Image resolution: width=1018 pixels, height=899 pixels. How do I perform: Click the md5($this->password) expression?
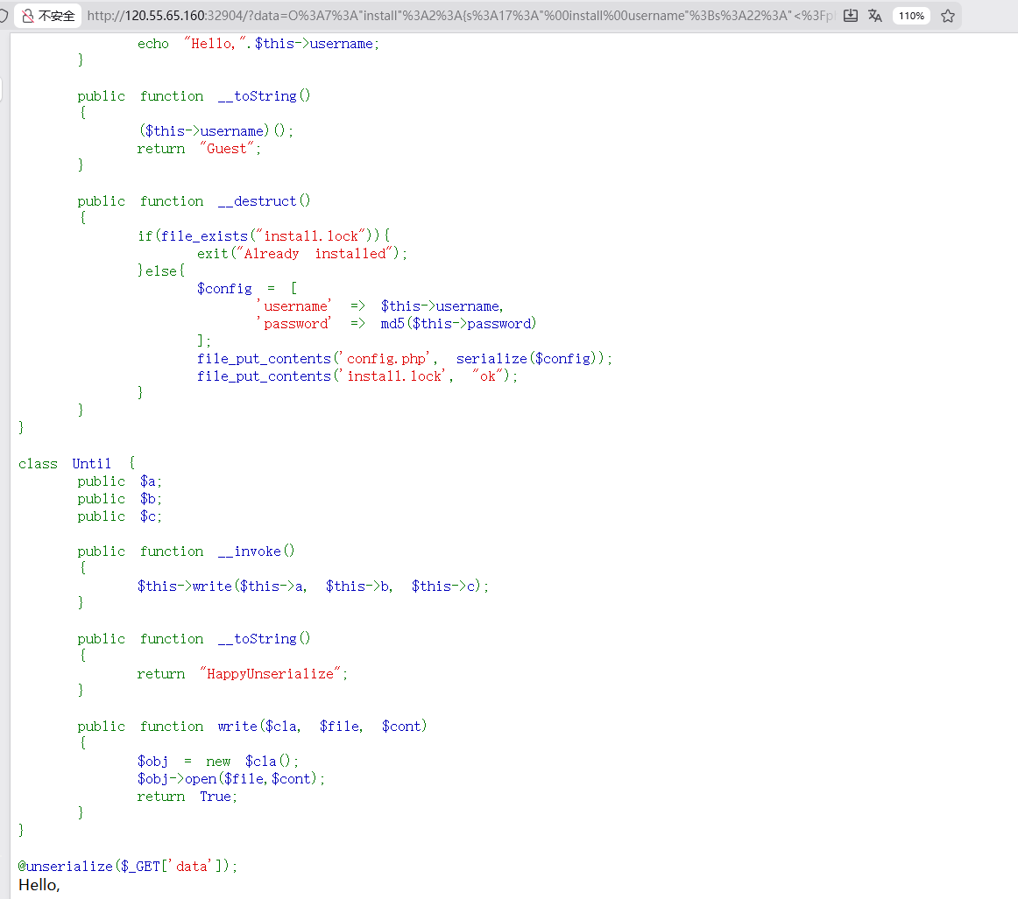pos(457,323)
